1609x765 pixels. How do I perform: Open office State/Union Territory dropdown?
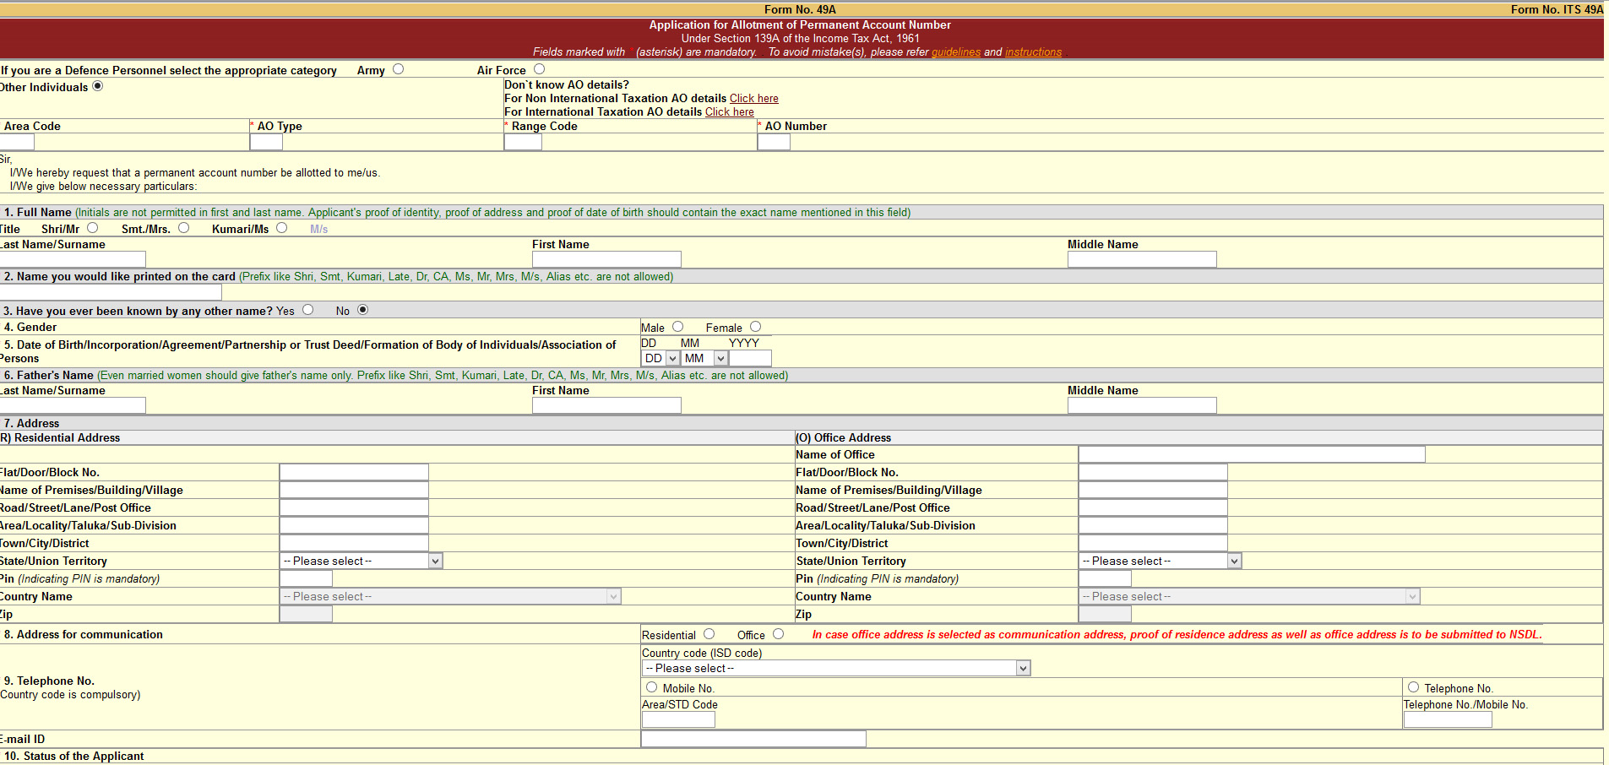(x=1161, y=561)
